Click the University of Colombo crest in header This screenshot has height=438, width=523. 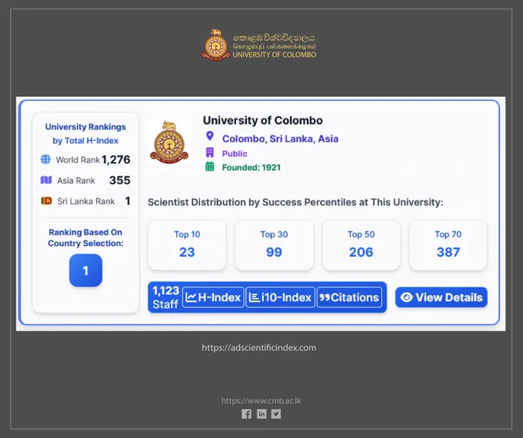pos(216,45)
